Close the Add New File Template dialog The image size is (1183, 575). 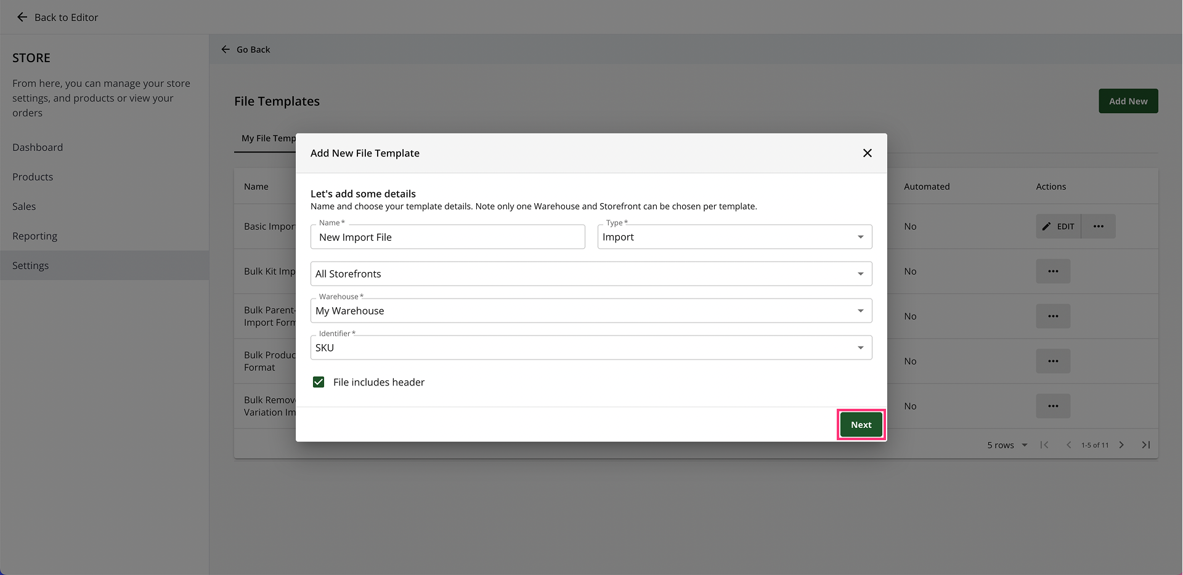(x=867, y=153)
